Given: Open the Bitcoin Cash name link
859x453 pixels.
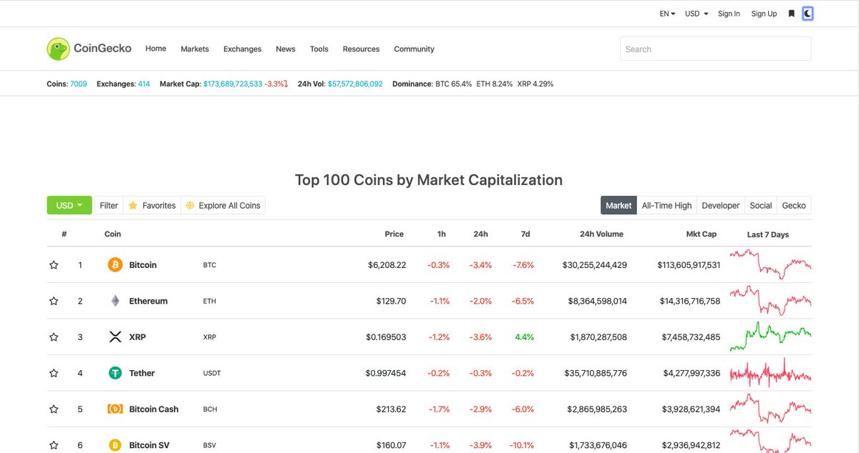Looking at the screenshot, I should click(x=154, y=409).
